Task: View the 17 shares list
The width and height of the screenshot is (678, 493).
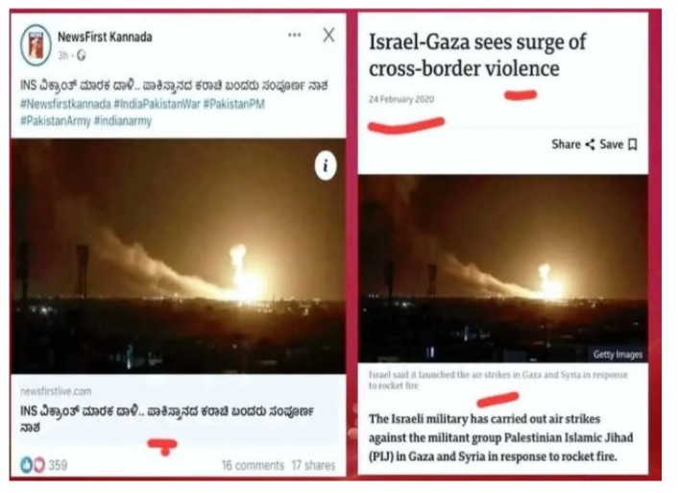Action: tap(313, 465)
